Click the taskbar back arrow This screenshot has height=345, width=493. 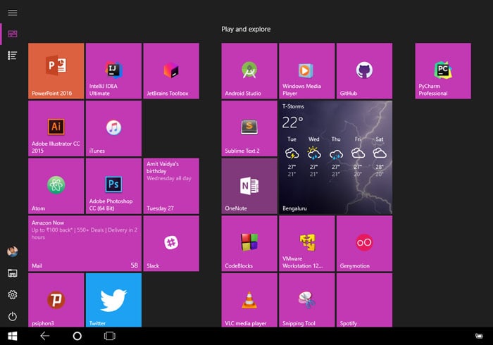[44, 336]
